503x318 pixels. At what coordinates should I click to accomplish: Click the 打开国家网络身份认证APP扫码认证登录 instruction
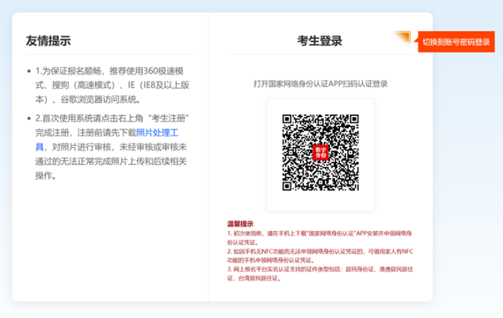pyautogui.click(x=320, y=84)
